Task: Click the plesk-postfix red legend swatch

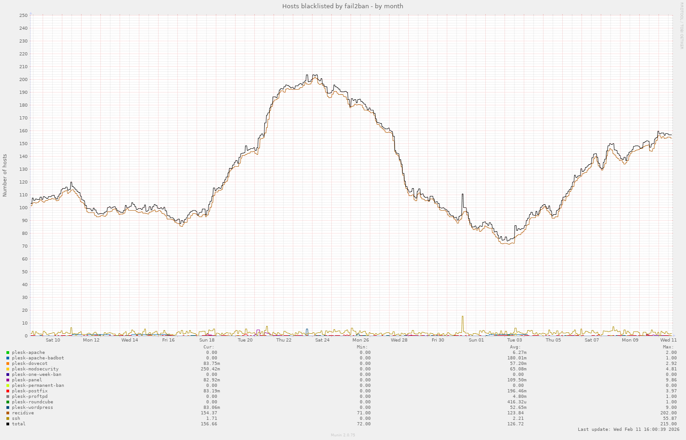Action: point(8,391)
